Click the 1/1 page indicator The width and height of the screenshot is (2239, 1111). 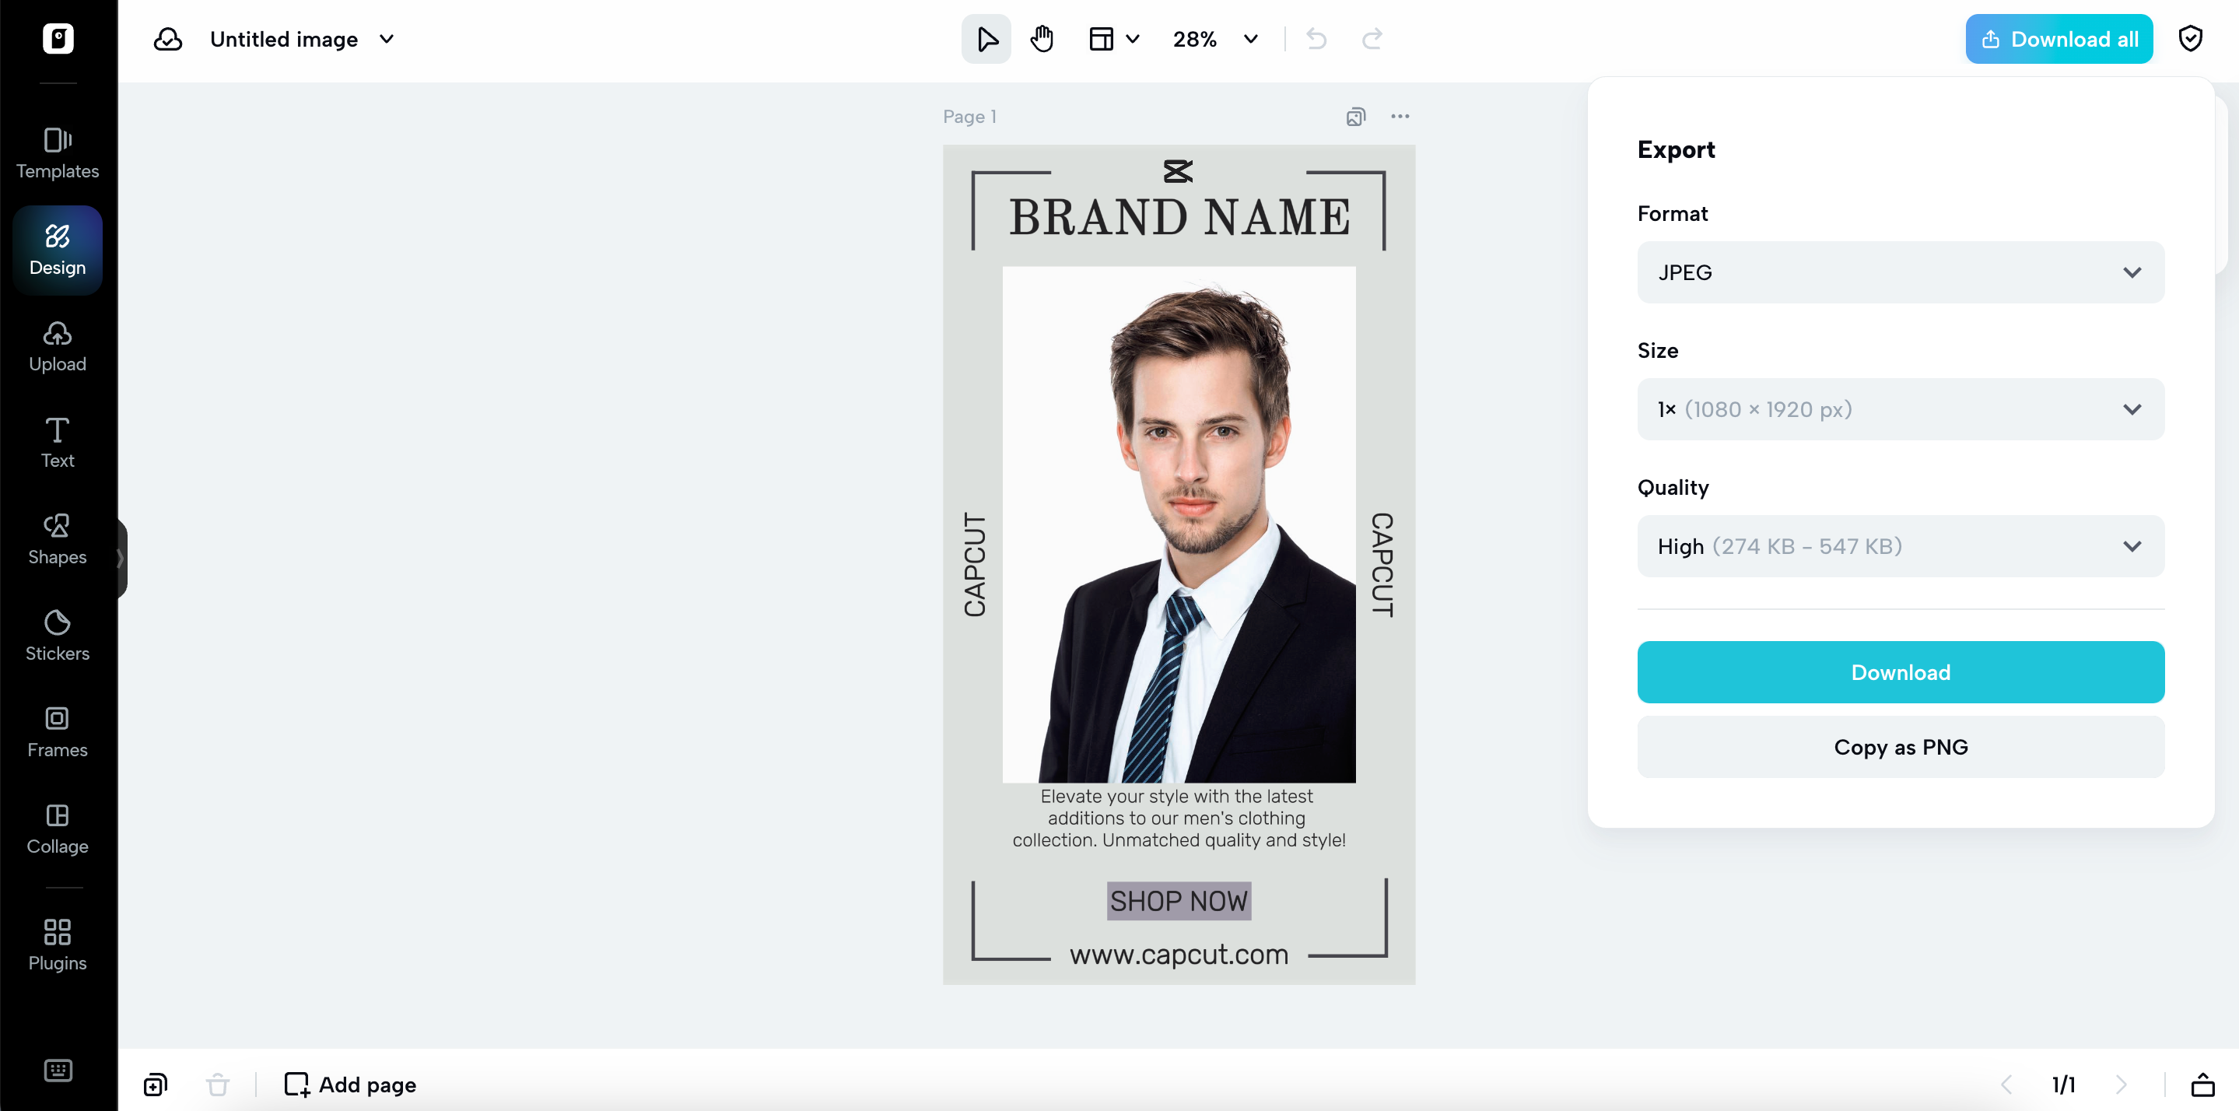point(2063,1084)
